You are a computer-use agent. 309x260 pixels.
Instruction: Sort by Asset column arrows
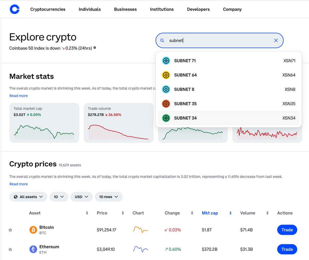(x=87, y=213)
